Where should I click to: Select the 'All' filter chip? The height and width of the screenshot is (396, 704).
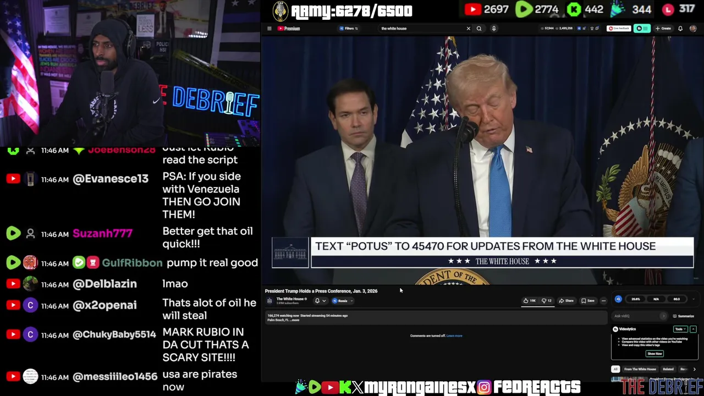tap(615, 369)
